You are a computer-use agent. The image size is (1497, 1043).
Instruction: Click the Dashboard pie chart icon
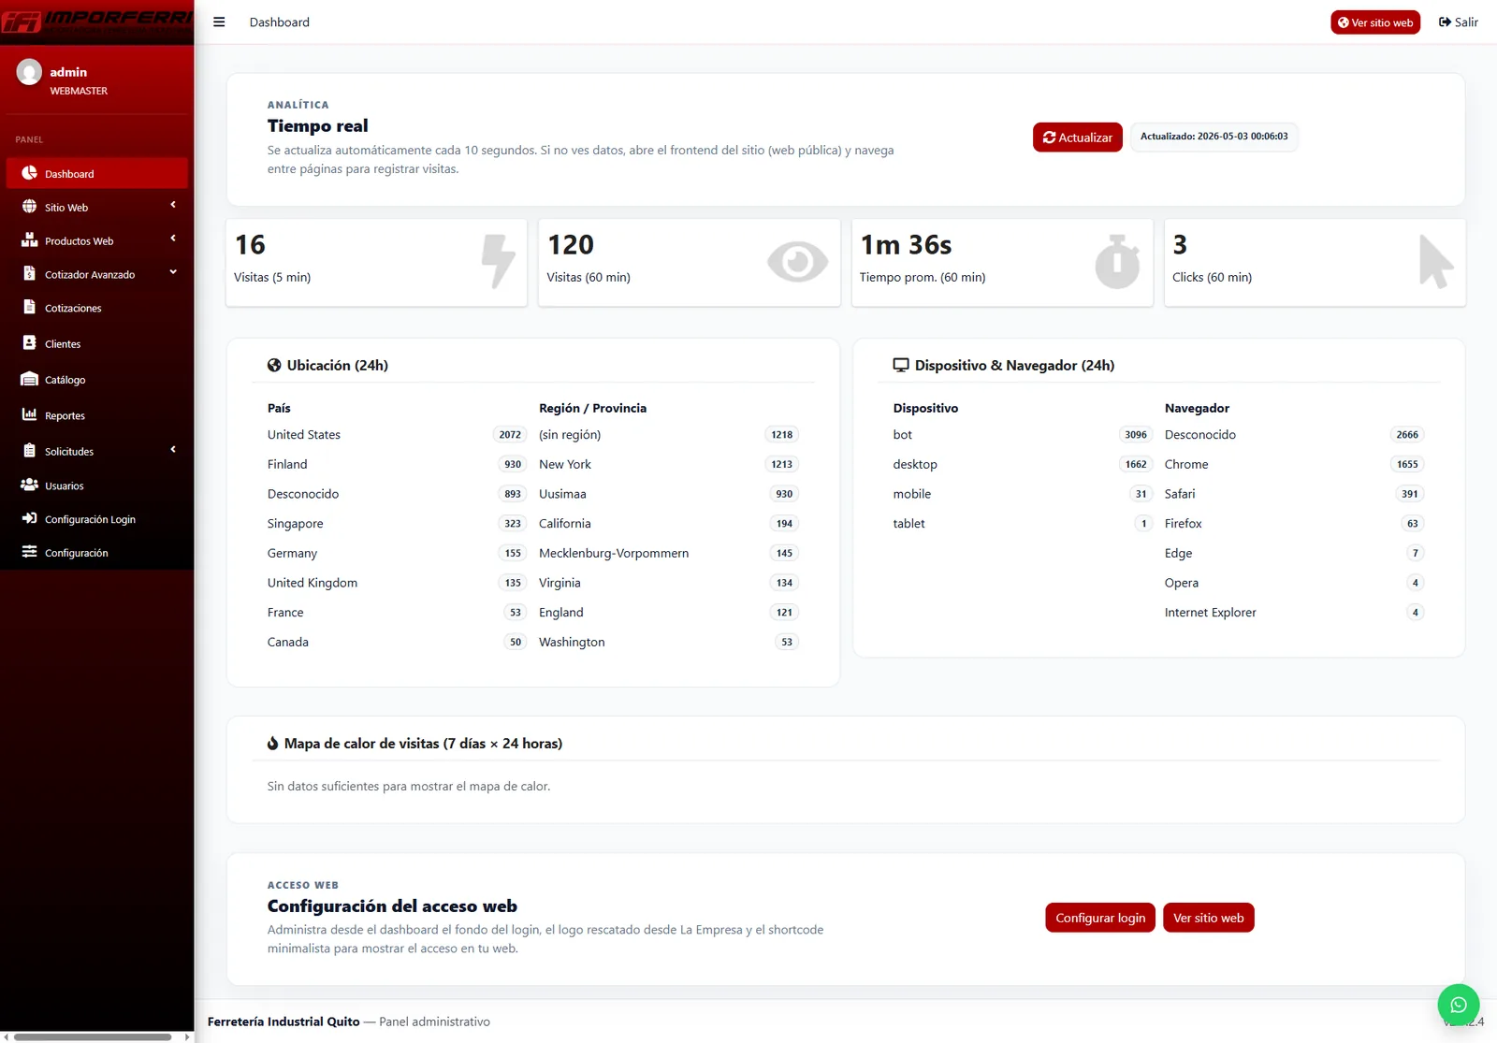tap(29, 173)
